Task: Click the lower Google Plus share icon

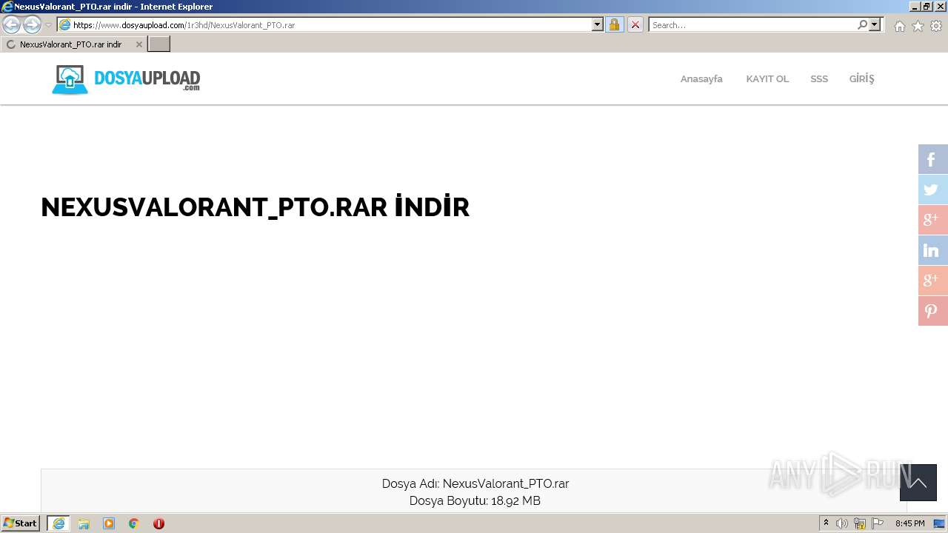Action: point(933,281)
